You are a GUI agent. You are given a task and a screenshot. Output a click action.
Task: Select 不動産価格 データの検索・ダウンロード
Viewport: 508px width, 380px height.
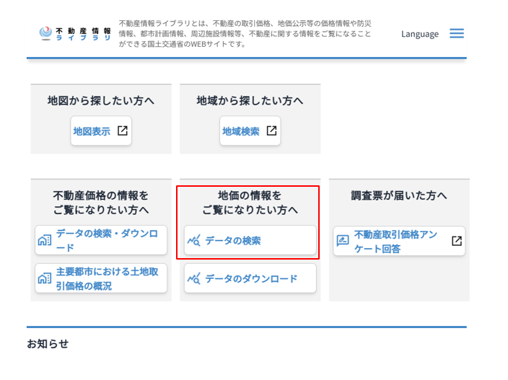pyautogui.click(x=106, y=240)
